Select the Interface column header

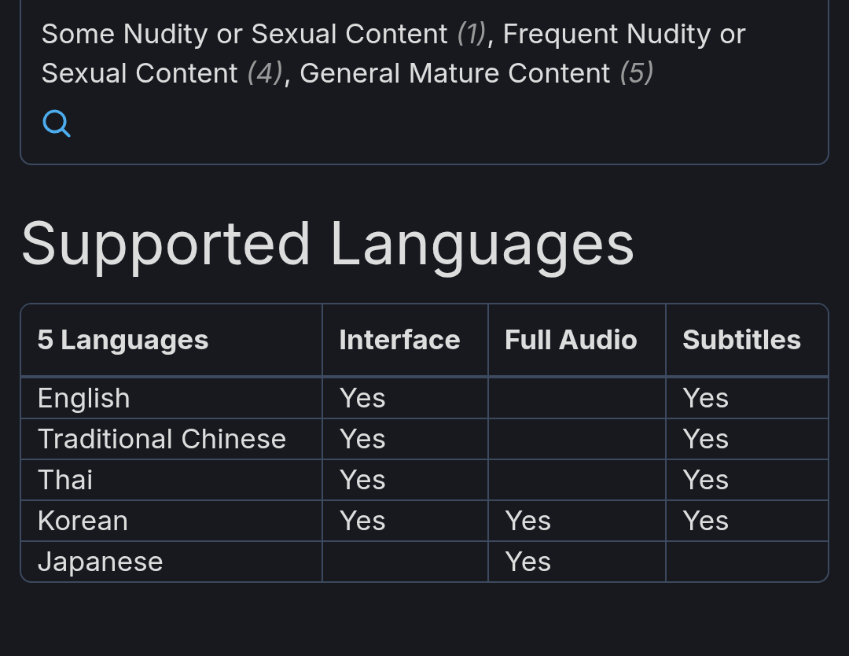click(399, 340)
